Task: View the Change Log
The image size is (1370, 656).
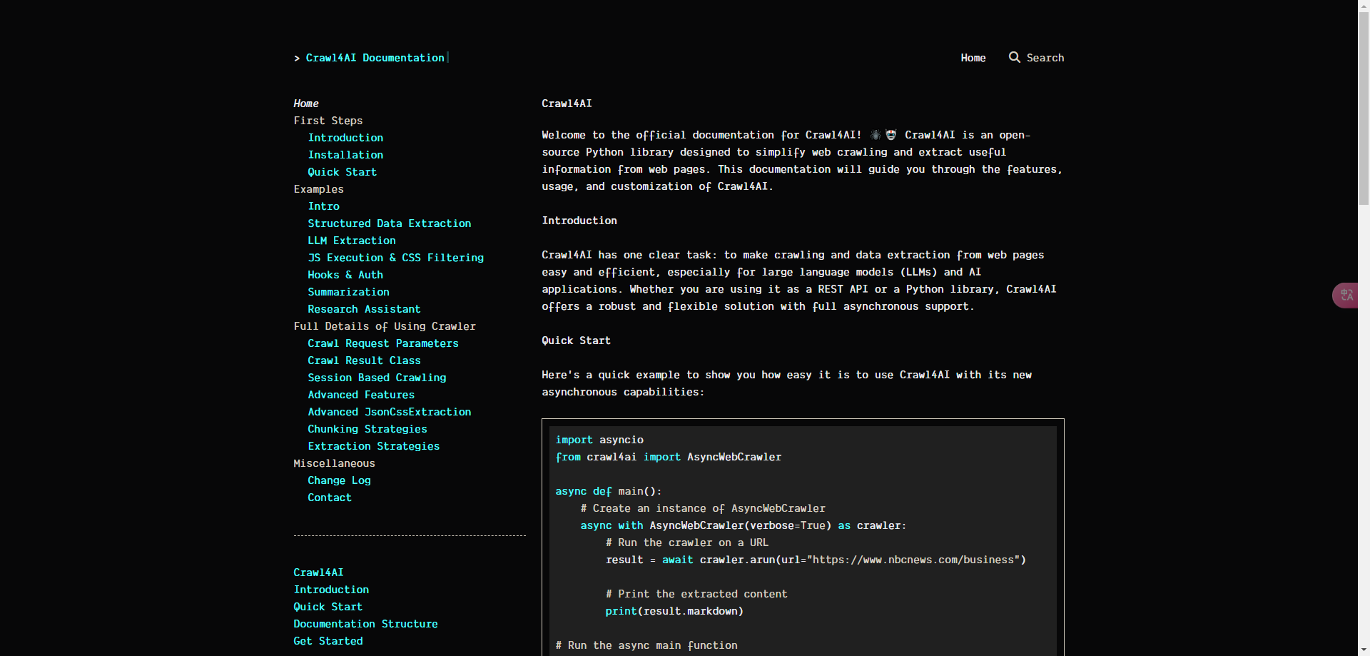Action: tap(339, 480)
